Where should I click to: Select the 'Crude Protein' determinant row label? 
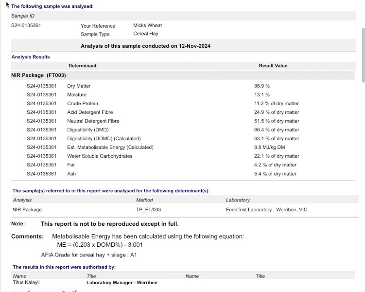pyautogui.click(x=83, y=104)
